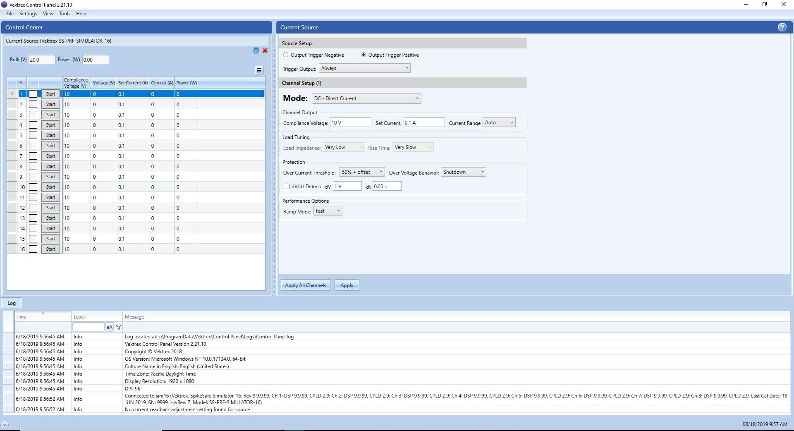The image size is (794, 431).
Task: Select the Output Trigger Negative radio button
Action: click(285, 55)
